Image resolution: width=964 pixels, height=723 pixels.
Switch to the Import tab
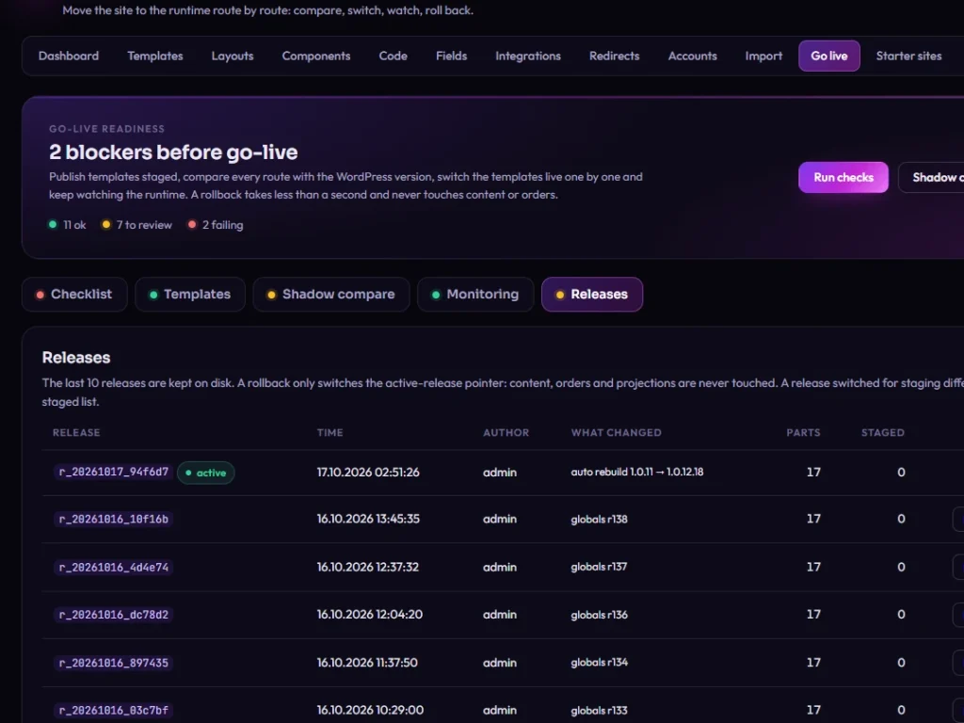coord(763,56)
